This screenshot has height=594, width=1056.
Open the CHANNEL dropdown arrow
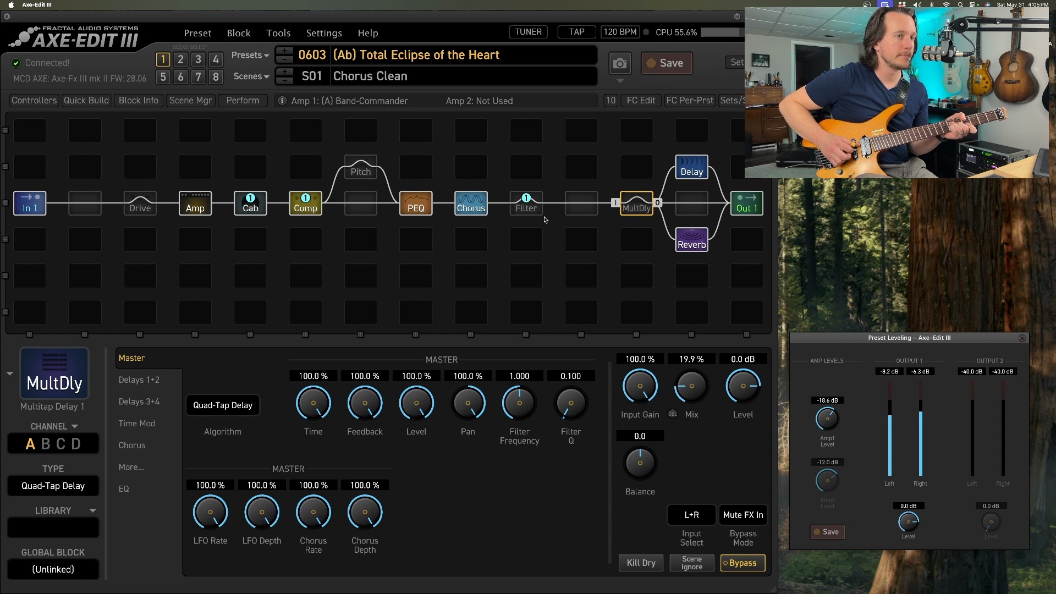(x=75, y=426)
